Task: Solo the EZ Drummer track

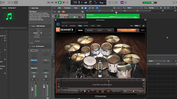Action: pyautogui.click(x=63, y=17)
